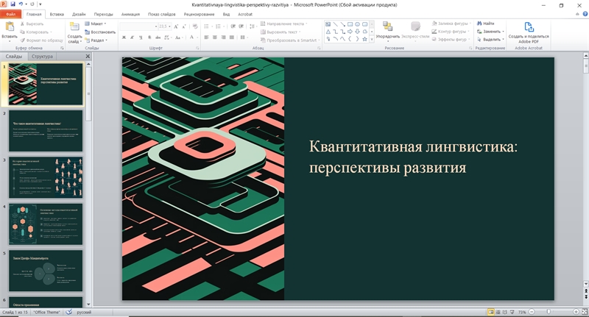Screen dimensions: 589x317
Task: Click the decrease list level icon
Action: (233, 26)
